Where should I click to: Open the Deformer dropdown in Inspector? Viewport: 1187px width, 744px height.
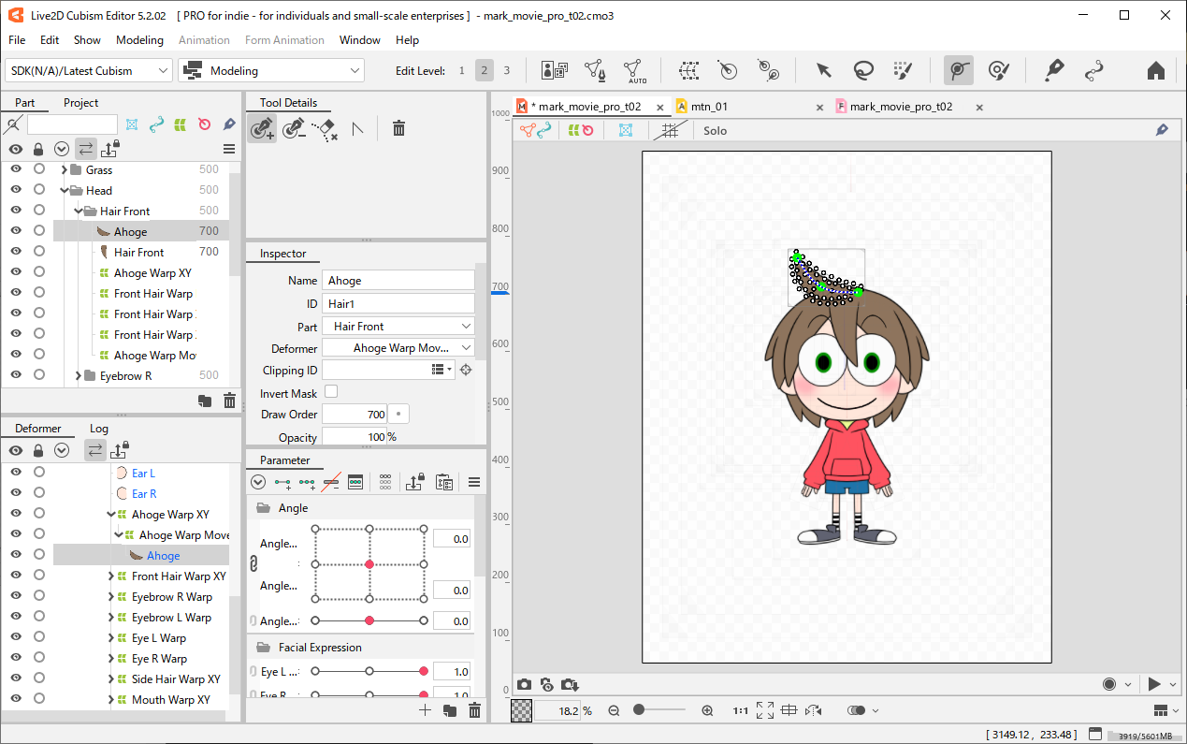point(398,348)
